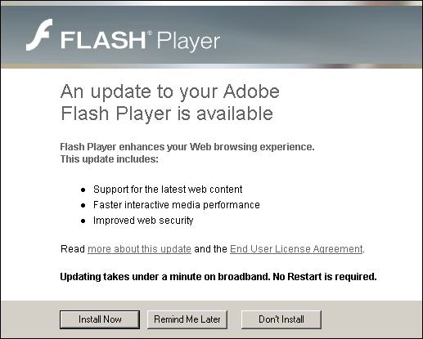Click the registered trademark symbol after FLASH
The image size is (423, 339).
point(150,33)
